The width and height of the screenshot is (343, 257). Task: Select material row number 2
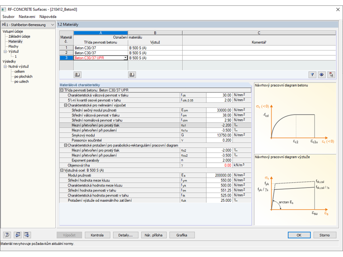[x=66, y=53]
